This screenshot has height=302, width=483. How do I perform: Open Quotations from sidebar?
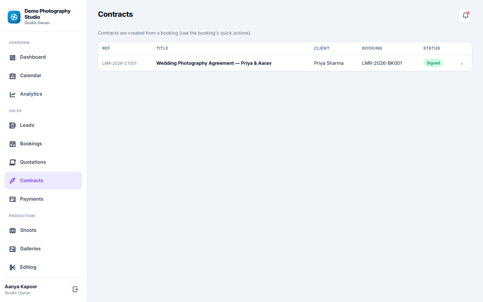[x=43, y=162]
